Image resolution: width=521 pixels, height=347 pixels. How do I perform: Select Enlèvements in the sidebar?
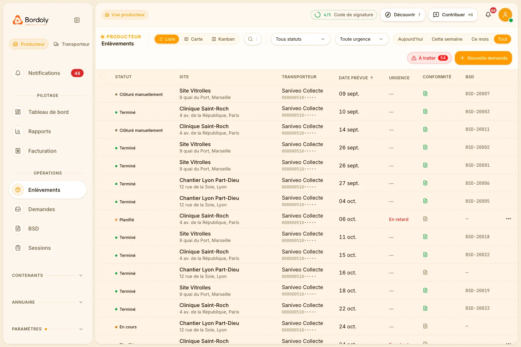48,190
